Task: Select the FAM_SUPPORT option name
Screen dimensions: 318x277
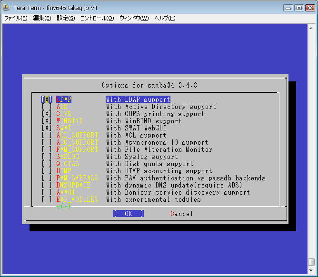Action: click(x=77, y=149)
